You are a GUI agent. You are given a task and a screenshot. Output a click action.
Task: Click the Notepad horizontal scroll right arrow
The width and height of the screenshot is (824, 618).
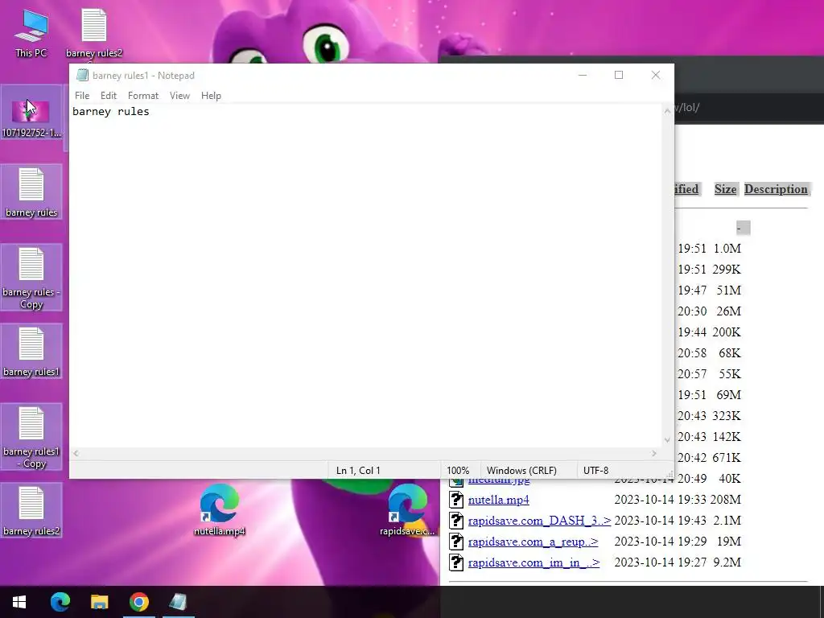[x=654, y=453]
